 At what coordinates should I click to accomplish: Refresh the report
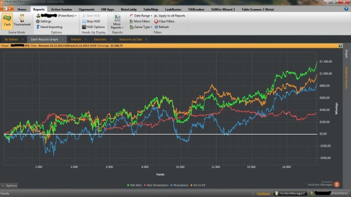pos(161,27)
